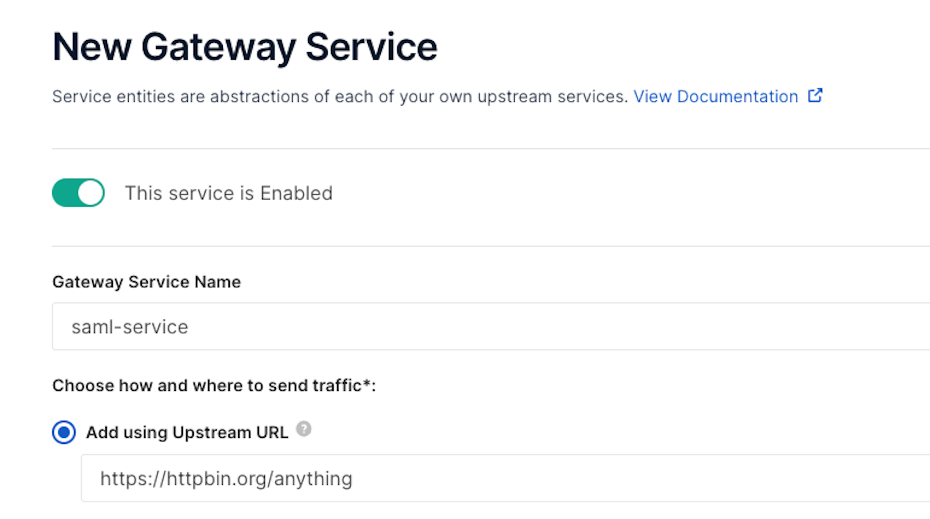Click the "saml-service" text in name field
930x519 pixels.
click(x=130, y=327)
